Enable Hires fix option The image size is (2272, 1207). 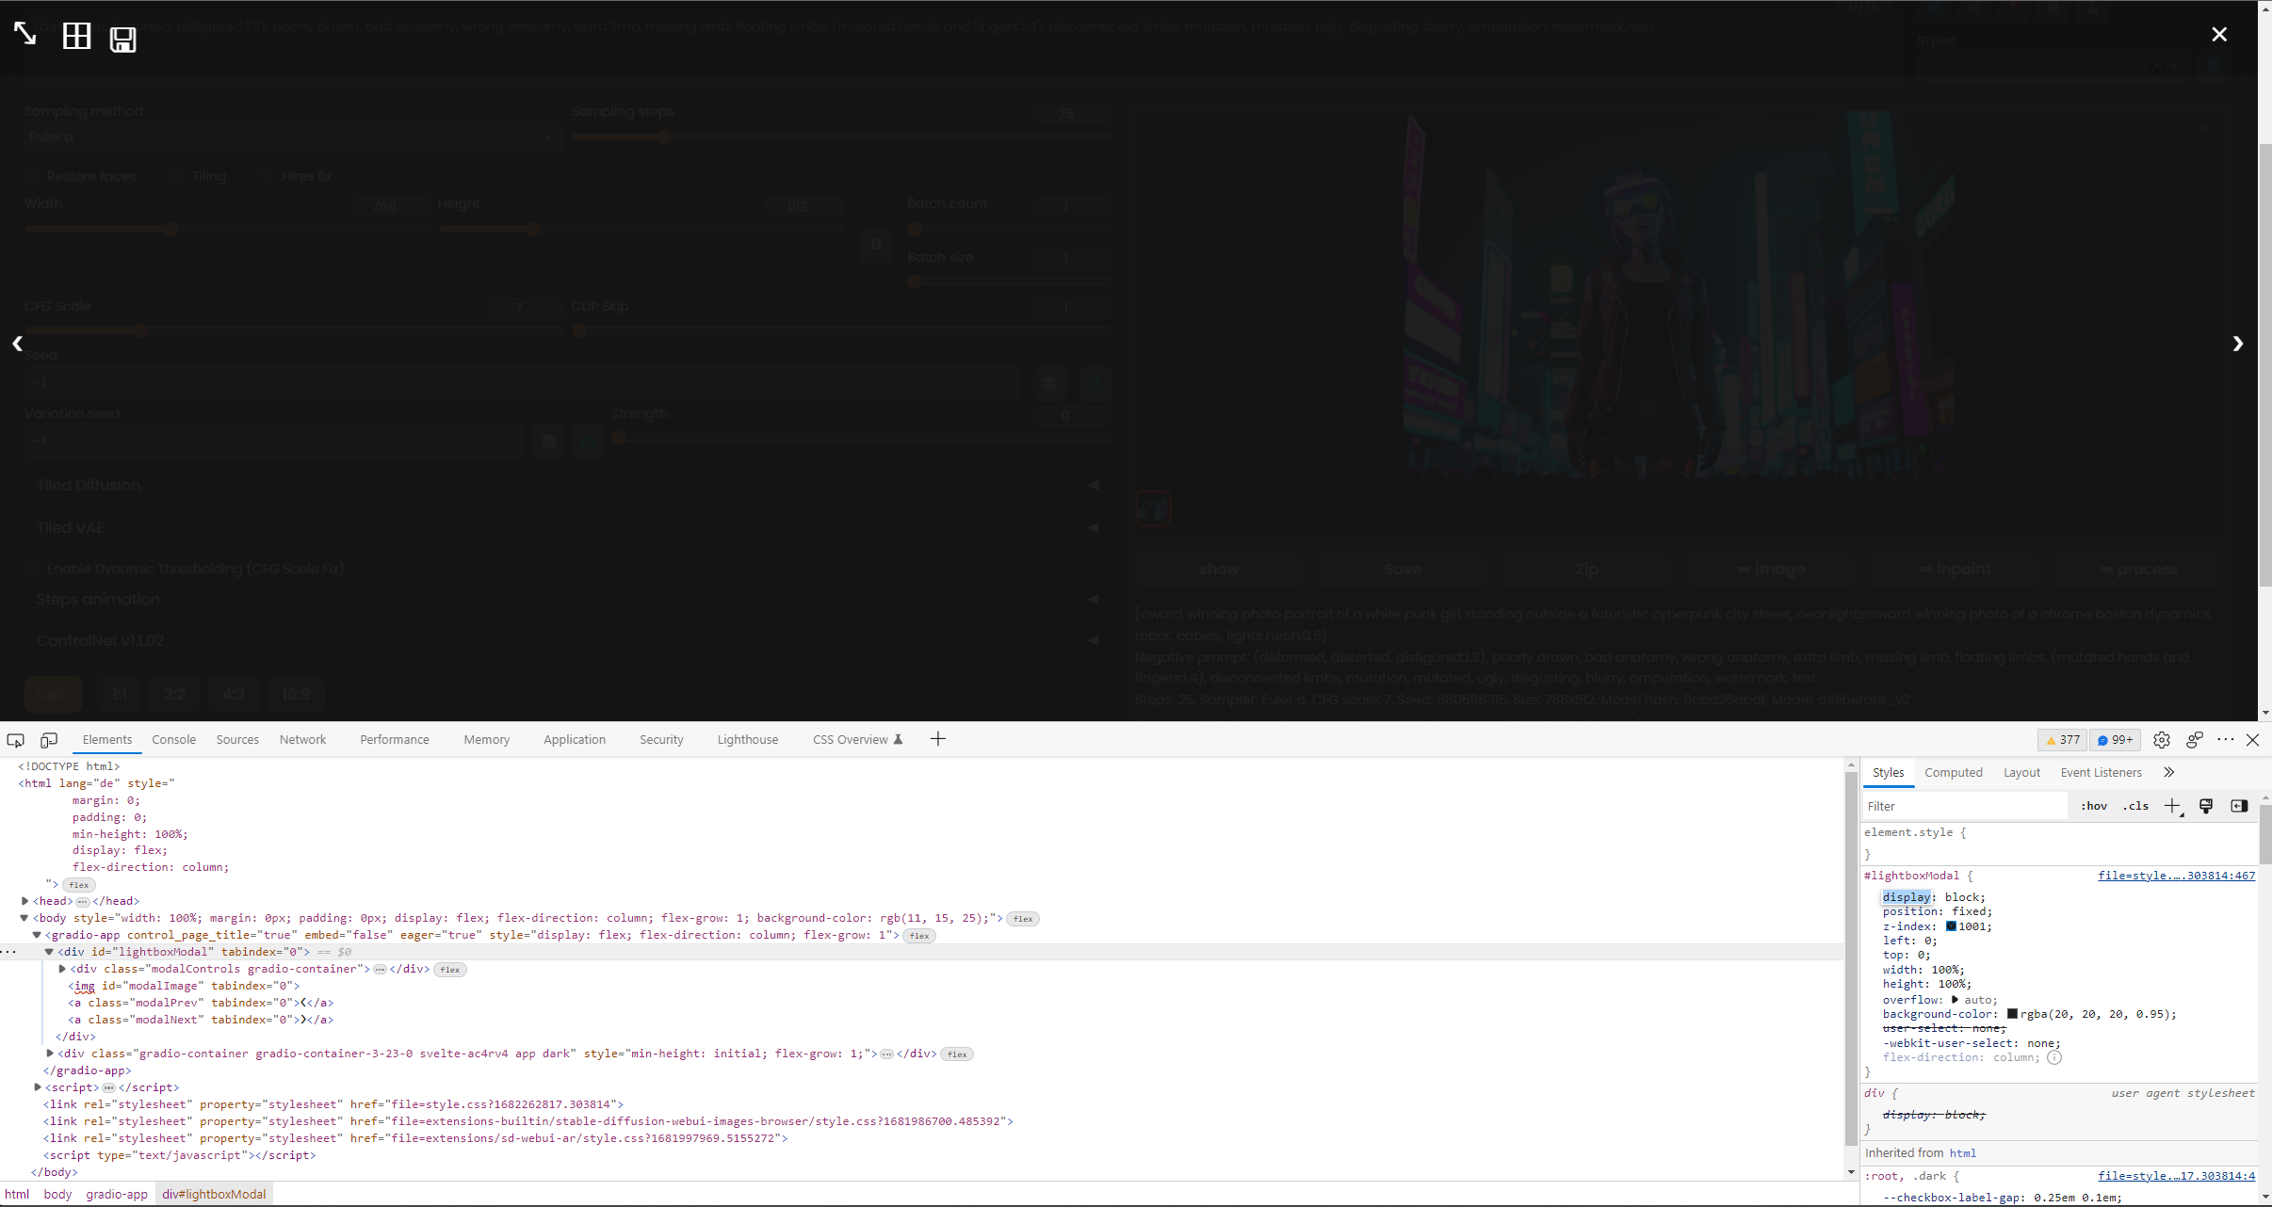267,176
